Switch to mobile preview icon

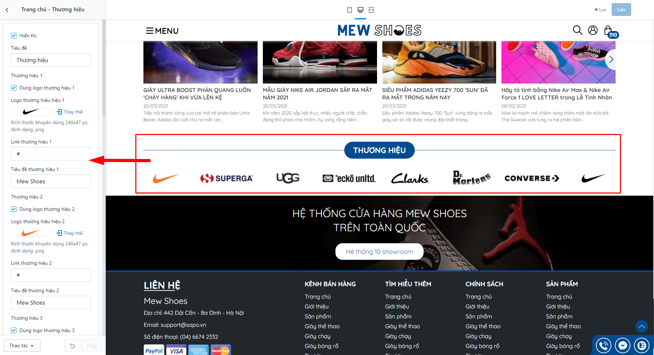point(350,10)
